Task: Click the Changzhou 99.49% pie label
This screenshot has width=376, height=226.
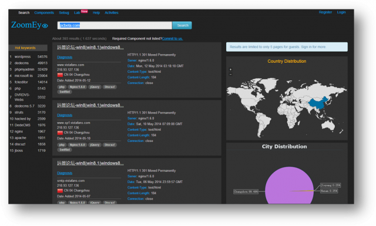Action: [x=246, y=192]
